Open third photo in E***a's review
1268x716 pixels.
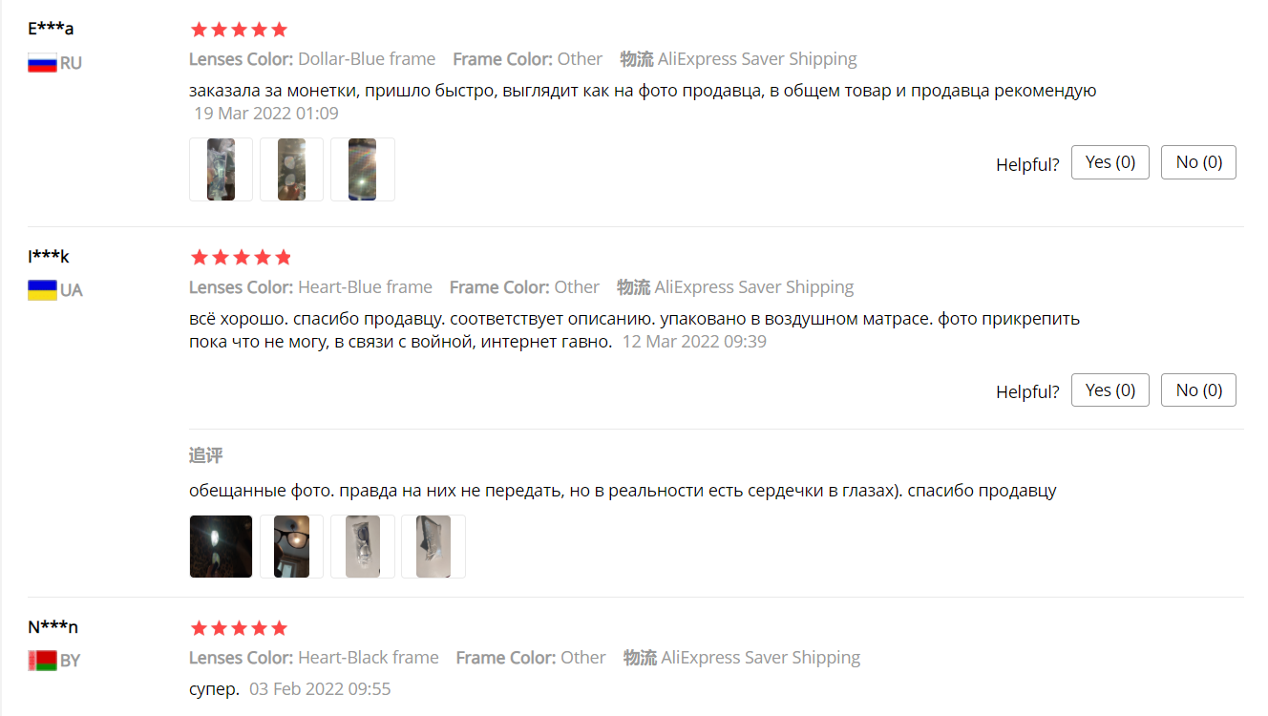click(362, 169)
